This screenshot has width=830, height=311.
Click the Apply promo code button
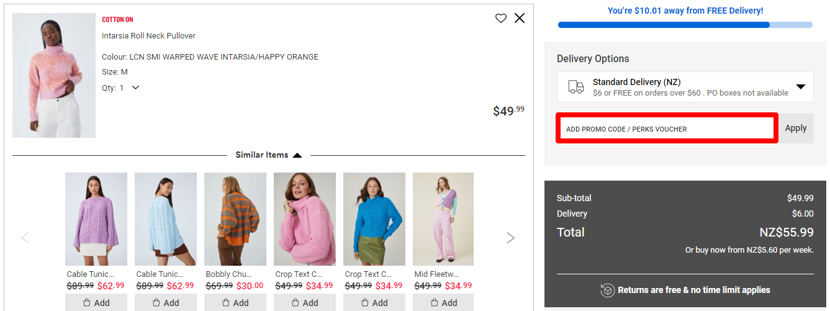(x=796, y=128)
